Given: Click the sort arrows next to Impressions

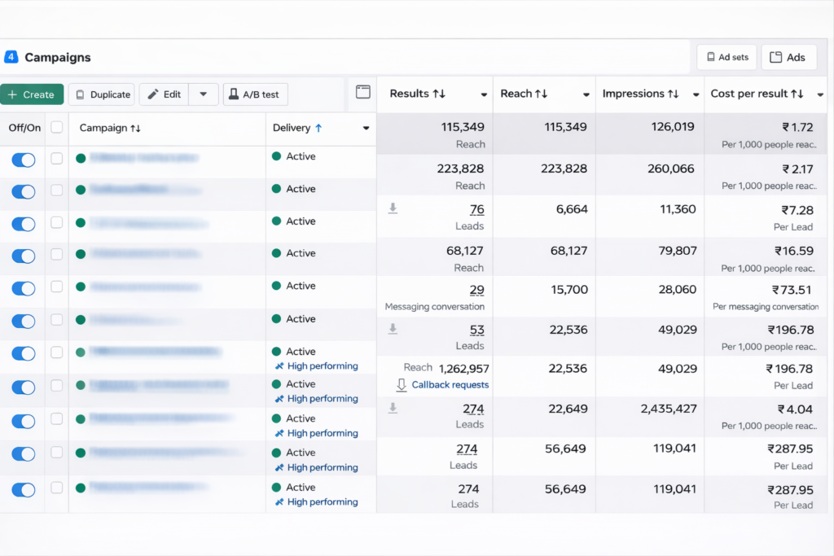Looking at the screenshot, I should (673, 94).
